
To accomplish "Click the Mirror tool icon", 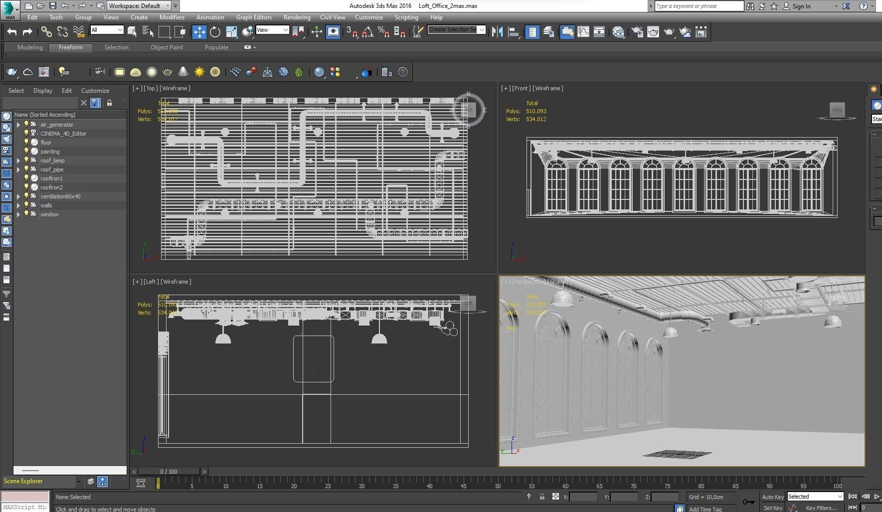I will click(x=497, y=32).
